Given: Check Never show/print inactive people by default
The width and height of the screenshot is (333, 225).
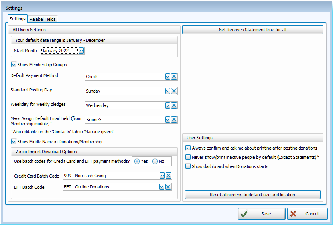Looking at the screenshot, I should [188, 157].
